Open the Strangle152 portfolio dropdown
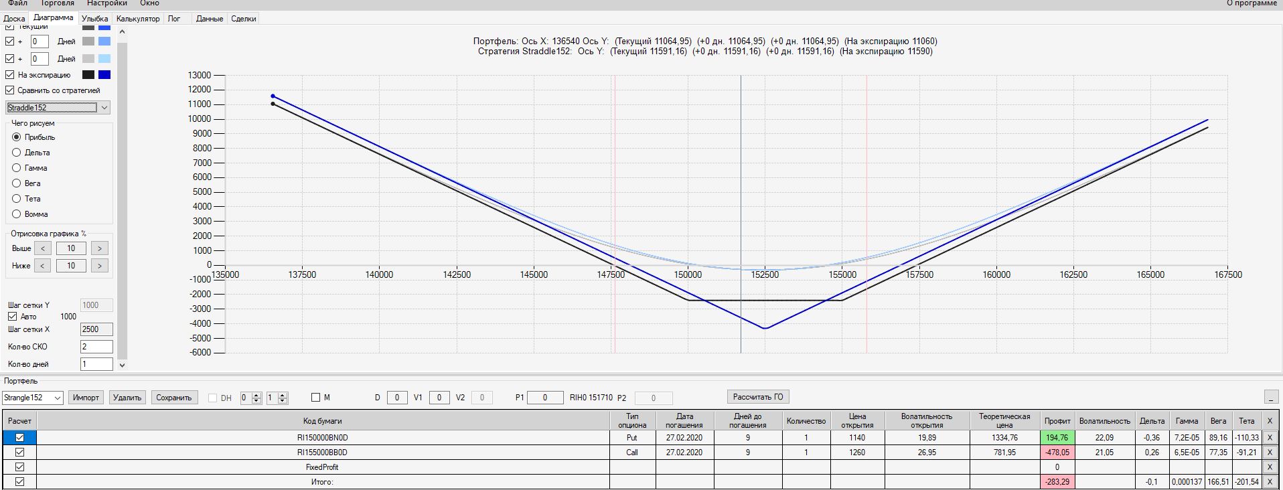 click(x=33, y=398)
